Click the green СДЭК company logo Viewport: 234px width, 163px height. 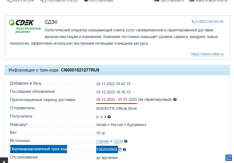coord(25,27)
